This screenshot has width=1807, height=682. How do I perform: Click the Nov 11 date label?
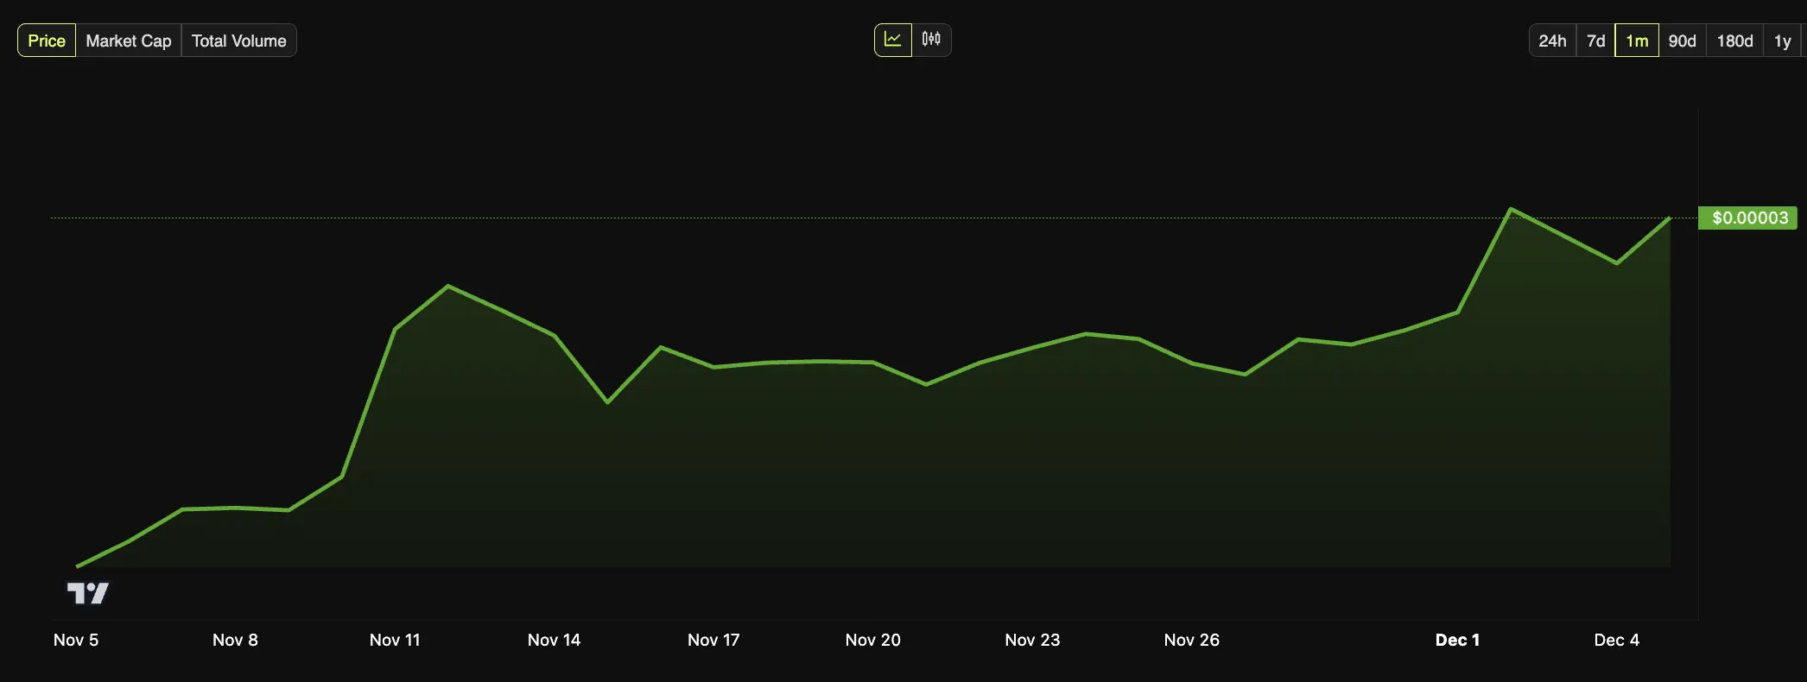395,640
